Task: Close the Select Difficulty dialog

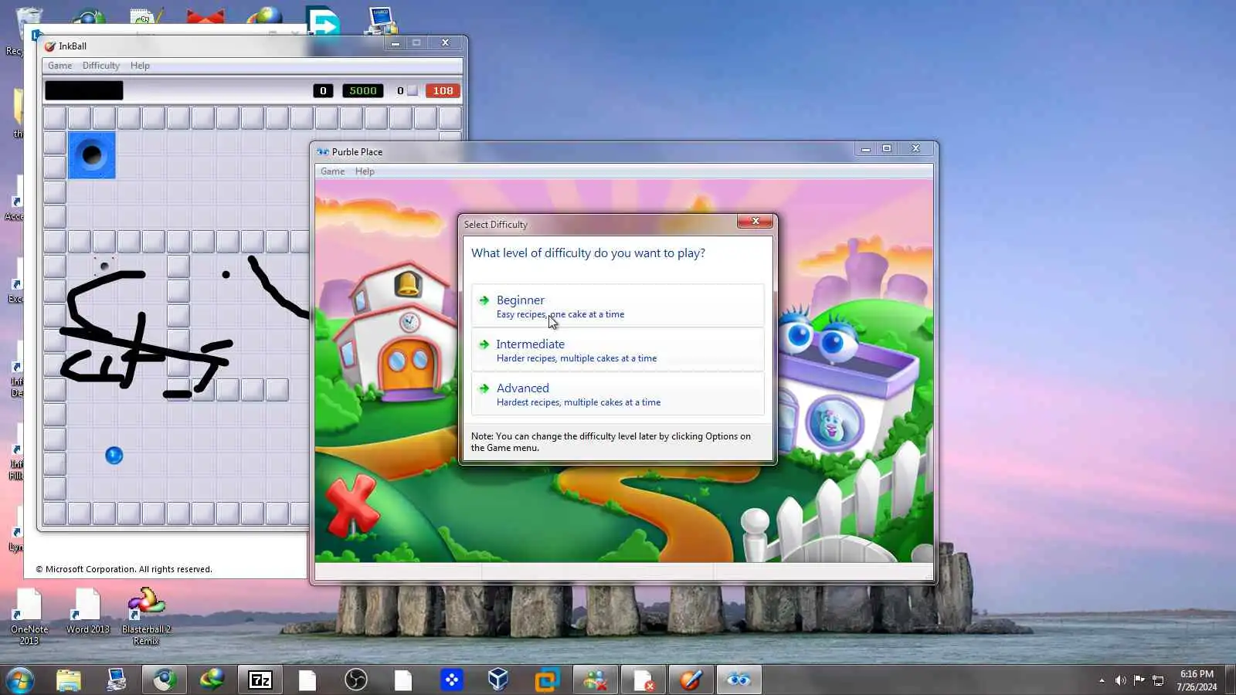Action: [755, 221]
